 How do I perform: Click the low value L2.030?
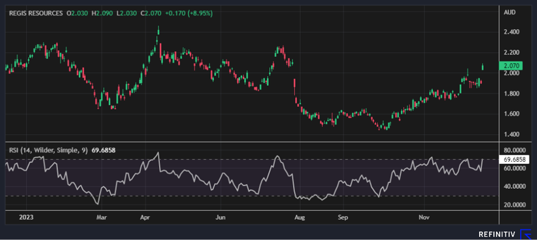pos(126,13)
